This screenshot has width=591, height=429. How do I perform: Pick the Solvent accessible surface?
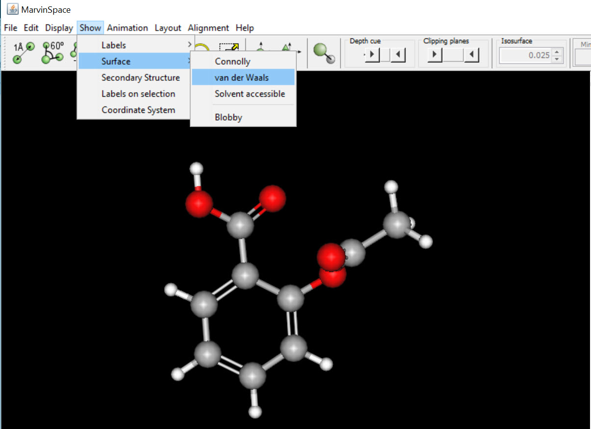[x=250, y=94]
